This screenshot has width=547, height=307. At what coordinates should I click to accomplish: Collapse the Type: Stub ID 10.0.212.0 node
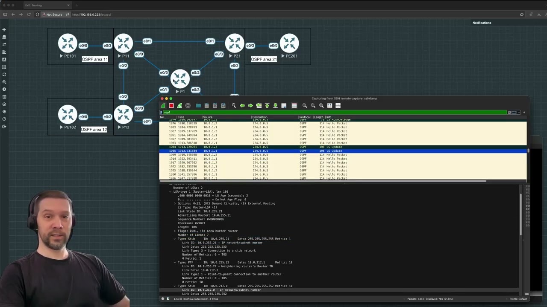point(175,286)
